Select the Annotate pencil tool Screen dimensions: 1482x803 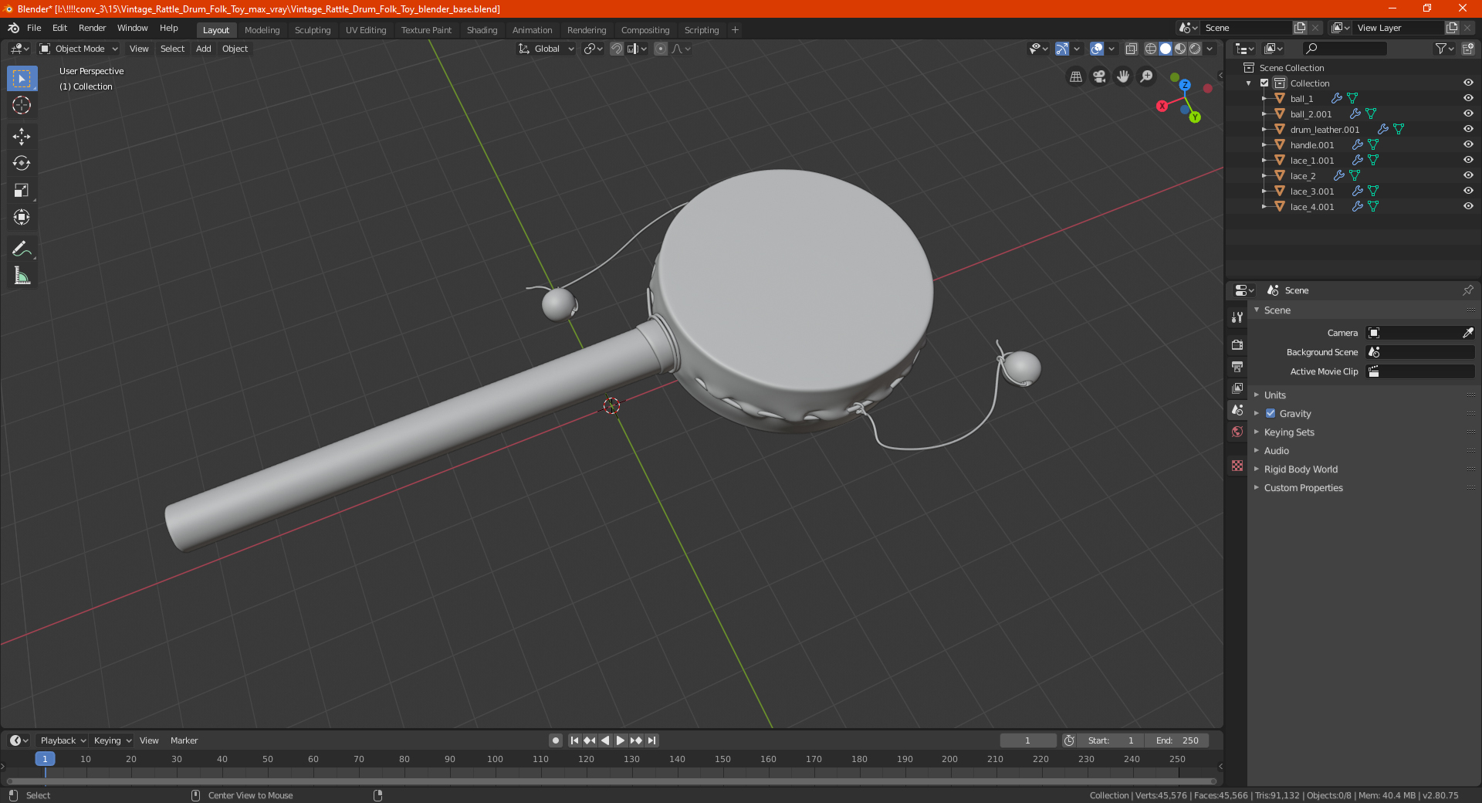point(22,249)
